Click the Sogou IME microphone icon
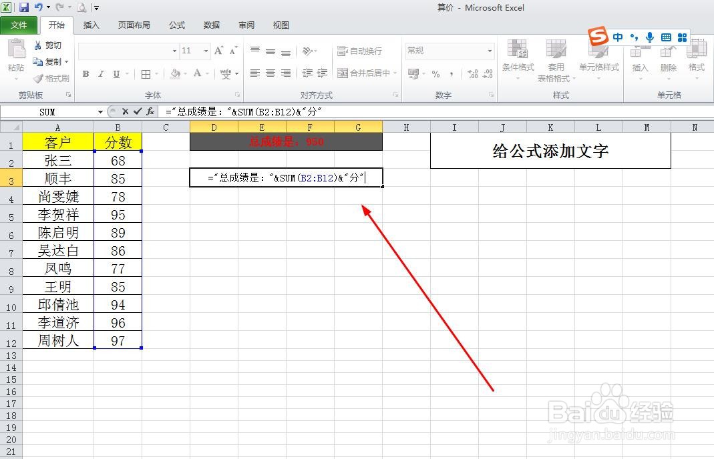This screenshot has height=459, width=714. tap(651, 37)
